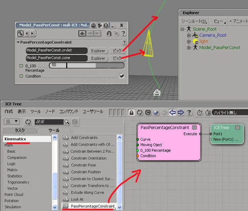Viewport: 248px width, 211px height.
Task: Collapse the PassPercentageConstraint section triangle
Action: [18, 42]
